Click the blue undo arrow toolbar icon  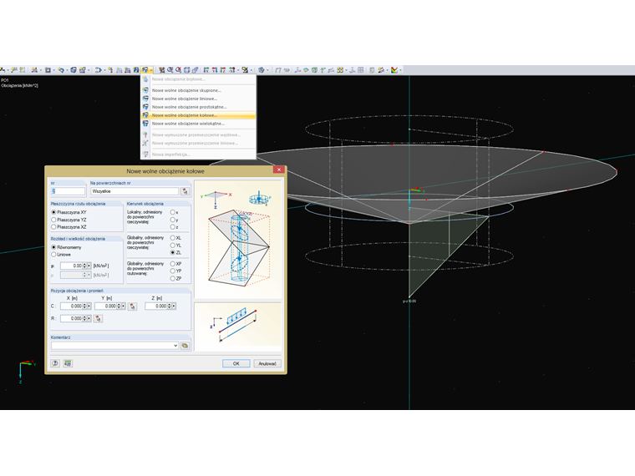[x=60, y=70]
